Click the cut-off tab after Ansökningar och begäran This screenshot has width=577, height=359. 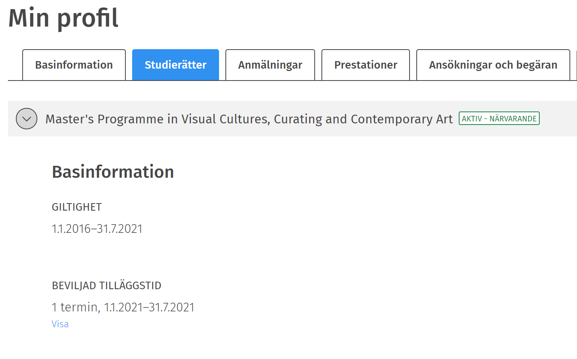coord(575,65)
